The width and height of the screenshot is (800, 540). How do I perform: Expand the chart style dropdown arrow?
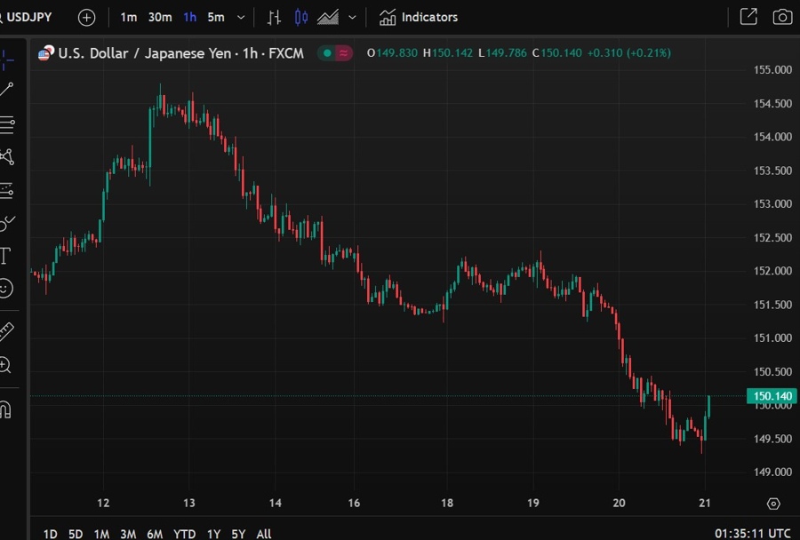click(x=353, y=17)
